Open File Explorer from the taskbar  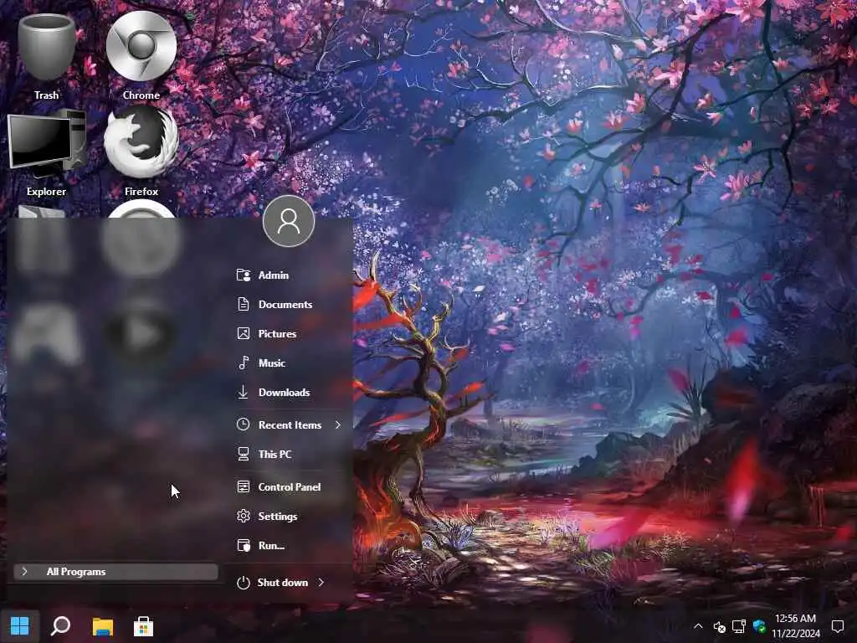point(102,626)
